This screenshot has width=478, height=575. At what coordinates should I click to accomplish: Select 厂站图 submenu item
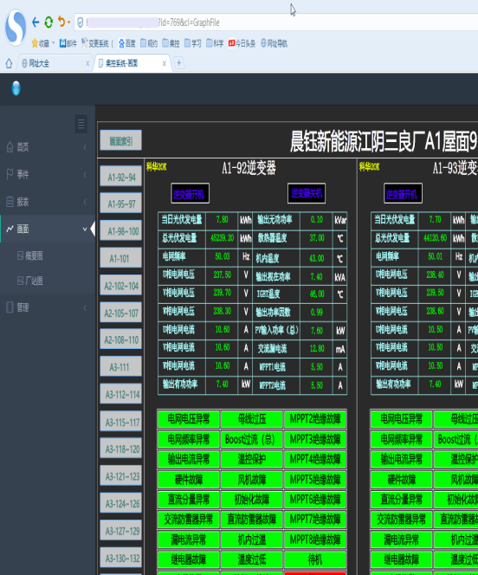tap(30, 281)
